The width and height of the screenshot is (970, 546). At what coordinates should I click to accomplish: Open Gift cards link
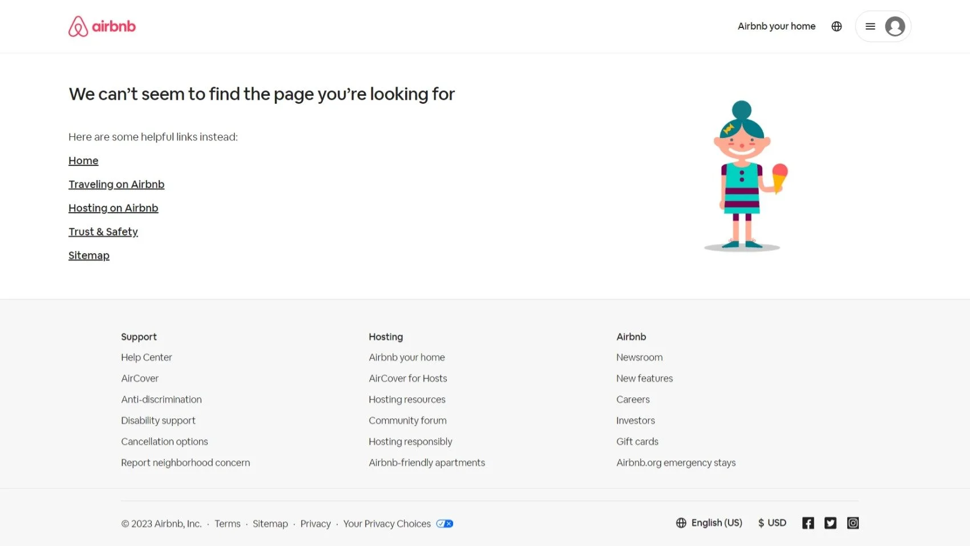pyautogui.click(x=637, y=442)
